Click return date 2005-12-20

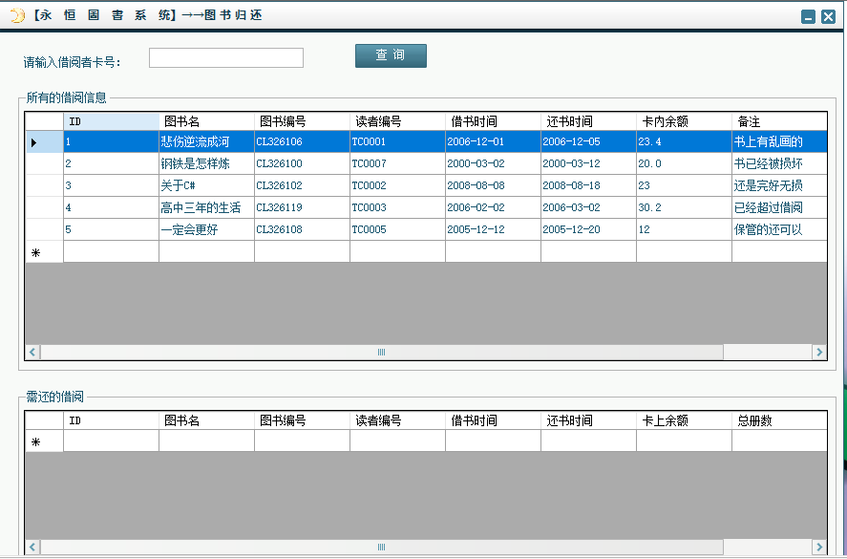pyautogui.click(x=589, y=229)
